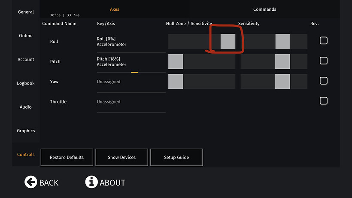Viewport: 352px width, 198px height.
Task: Toggle the Yaw reverse checkbox
Action: [x=324, y=81]
